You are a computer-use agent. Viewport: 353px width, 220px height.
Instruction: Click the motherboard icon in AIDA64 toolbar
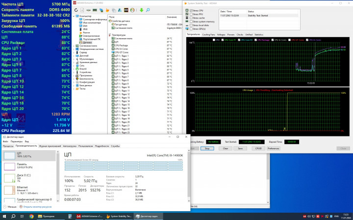[88, 10]
